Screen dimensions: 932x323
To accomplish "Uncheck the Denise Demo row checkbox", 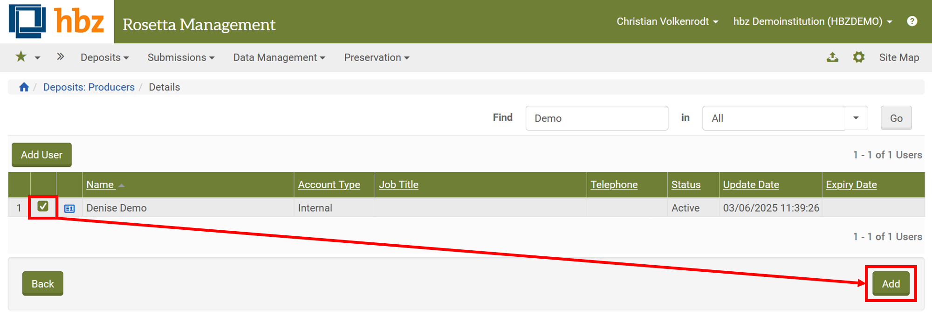I will pos(43,206).
